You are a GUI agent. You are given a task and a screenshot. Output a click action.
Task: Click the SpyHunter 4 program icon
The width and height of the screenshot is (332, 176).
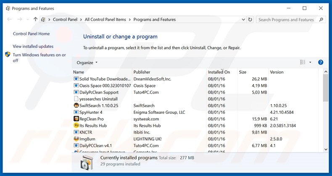pyautogui.click(x=76, y=112)
